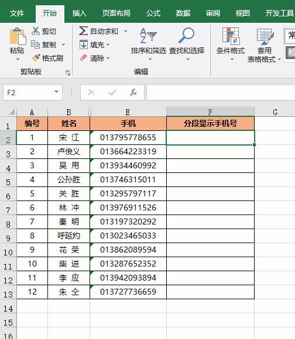Click the Insert Function fx icon
295x339 pixels.
[x=133, y=92]
